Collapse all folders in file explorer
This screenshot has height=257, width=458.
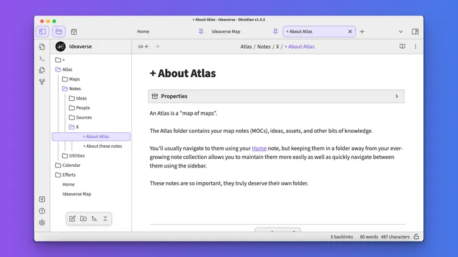105,219
